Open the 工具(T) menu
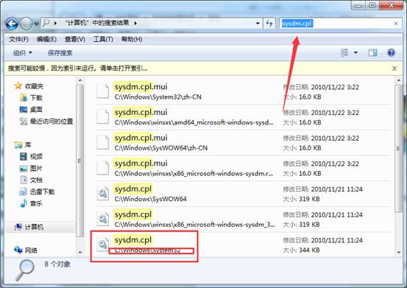This screenshot has width=407, height=288. [x=103, y=39]
